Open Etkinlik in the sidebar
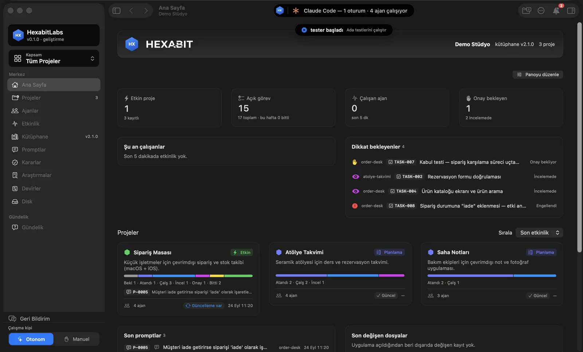Image resolution: width=583 pixels, height=352 pixels. click(x=54, y=124)
